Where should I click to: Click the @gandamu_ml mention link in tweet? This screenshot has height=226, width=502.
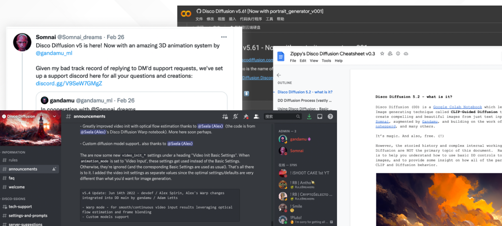(x=54, y=53)
